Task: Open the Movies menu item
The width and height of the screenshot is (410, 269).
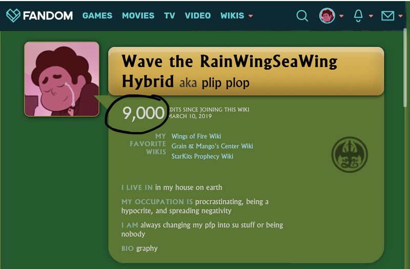Action: point(138,16)
